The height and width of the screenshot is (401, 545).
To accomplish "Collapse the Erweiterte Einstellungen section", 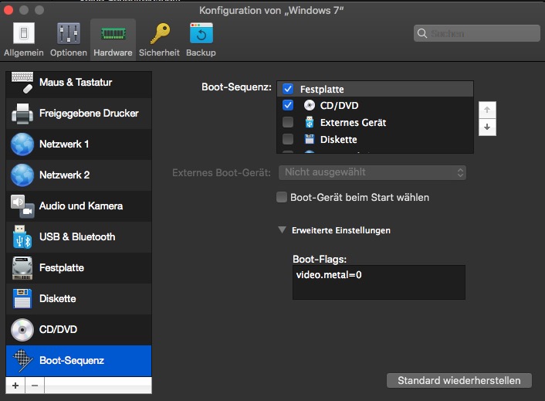I will 283,230.
